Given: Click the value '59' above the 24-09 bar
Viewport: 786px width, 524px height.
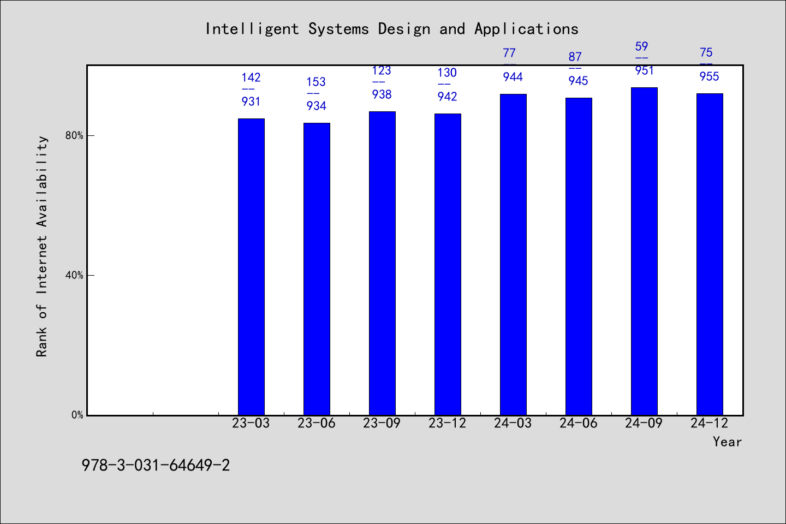Looking at the screenshot, I should (641, 46).
